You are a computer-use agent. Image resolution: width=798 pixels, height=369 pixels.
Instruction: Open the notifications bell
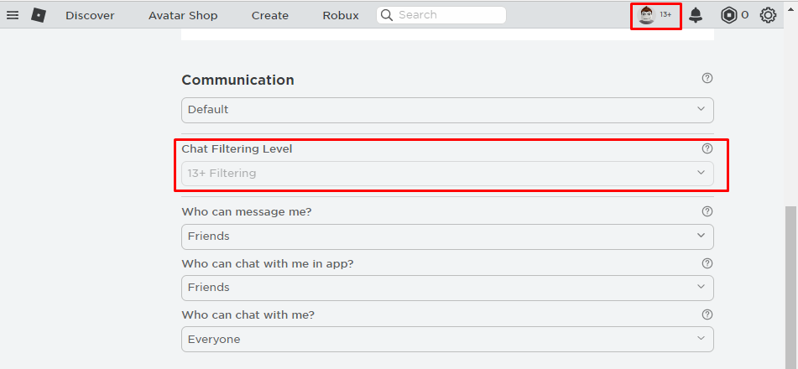[695, 15]
